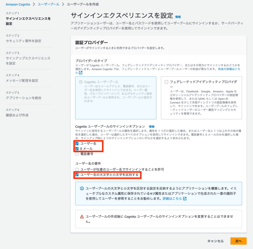Uncheck the ユーザー名 sign-in option
The width and height of the screenshot is (253, 249).
pos(77,143)
